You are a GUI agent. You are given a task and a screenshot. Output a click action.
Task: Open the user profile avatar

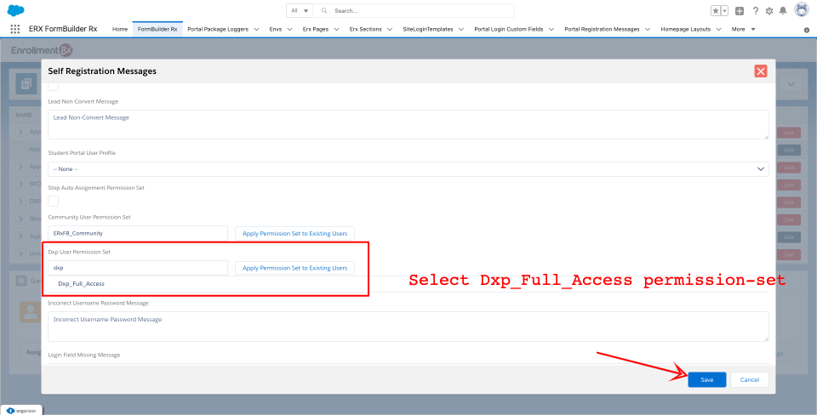coord(801,10)
